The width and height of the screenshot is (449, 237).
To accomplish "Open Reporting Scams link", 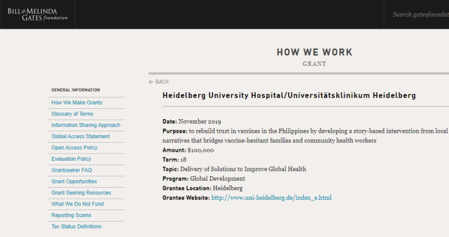I will click(71, 215).
